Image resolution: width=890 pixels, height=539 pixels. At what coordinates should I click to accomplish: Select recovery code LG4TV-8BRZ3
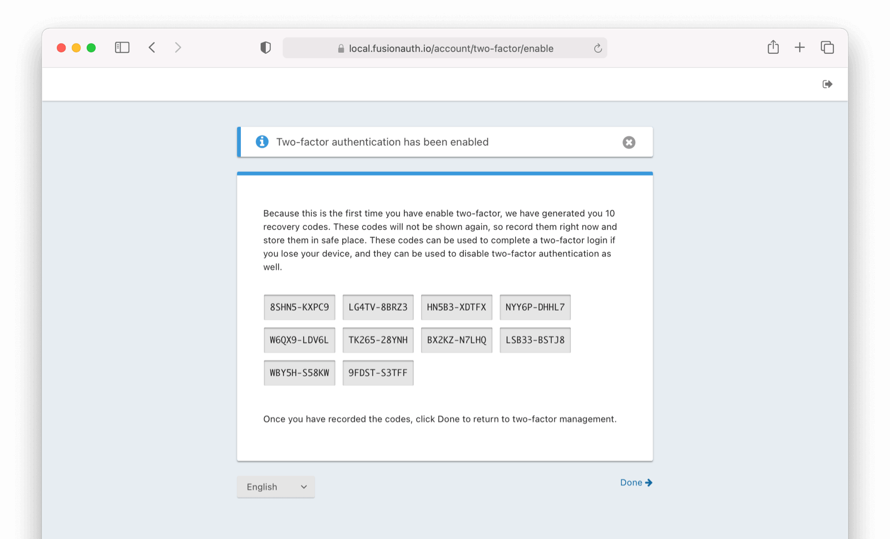click(x=378, y=307)
